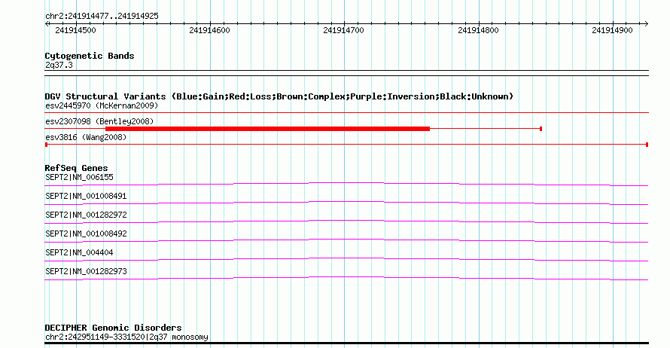Image resolution: width=670 pixels, height=348 pixels.
Task: Open transcript SEPT2|NM_001282972
Action: pos(86,215)
